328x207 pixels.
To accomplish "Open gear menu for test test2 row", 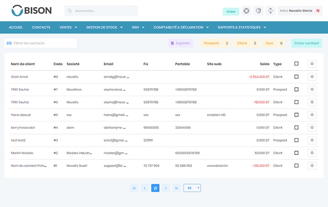I will tap(312, 140).
